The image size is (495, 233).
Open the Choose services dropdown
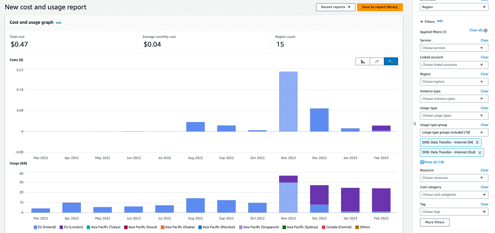(x=454, y=48)
